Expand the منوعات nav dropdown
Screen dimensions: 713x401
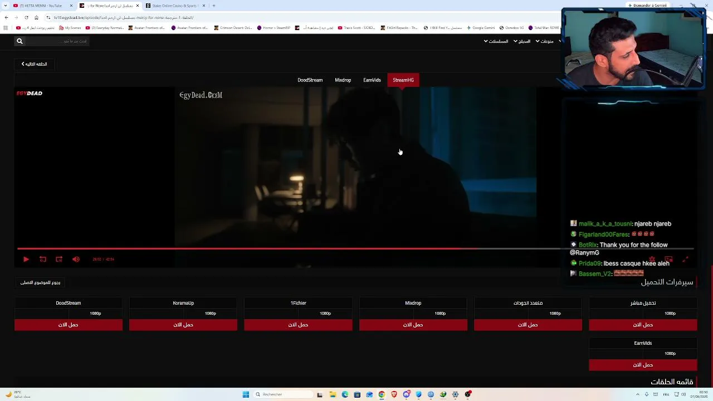544,41
